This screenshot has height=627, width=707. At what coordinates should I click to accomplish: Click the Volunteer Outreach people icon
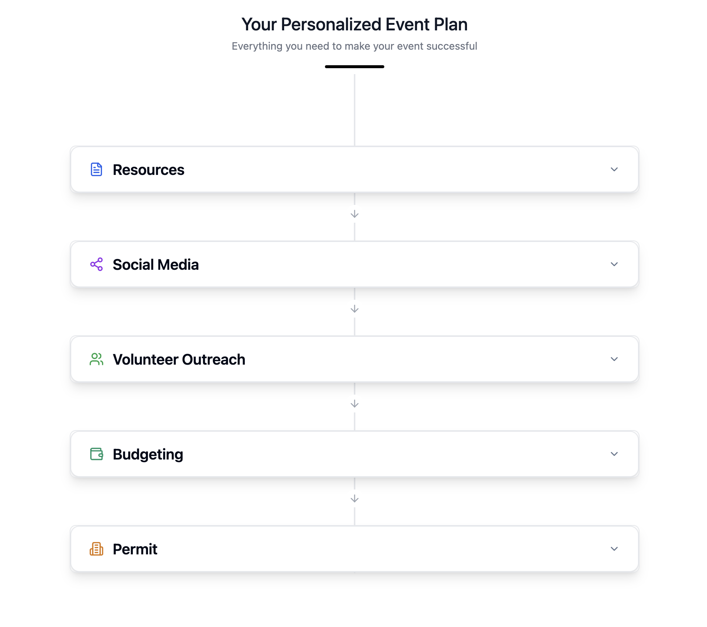coord(96,359)
